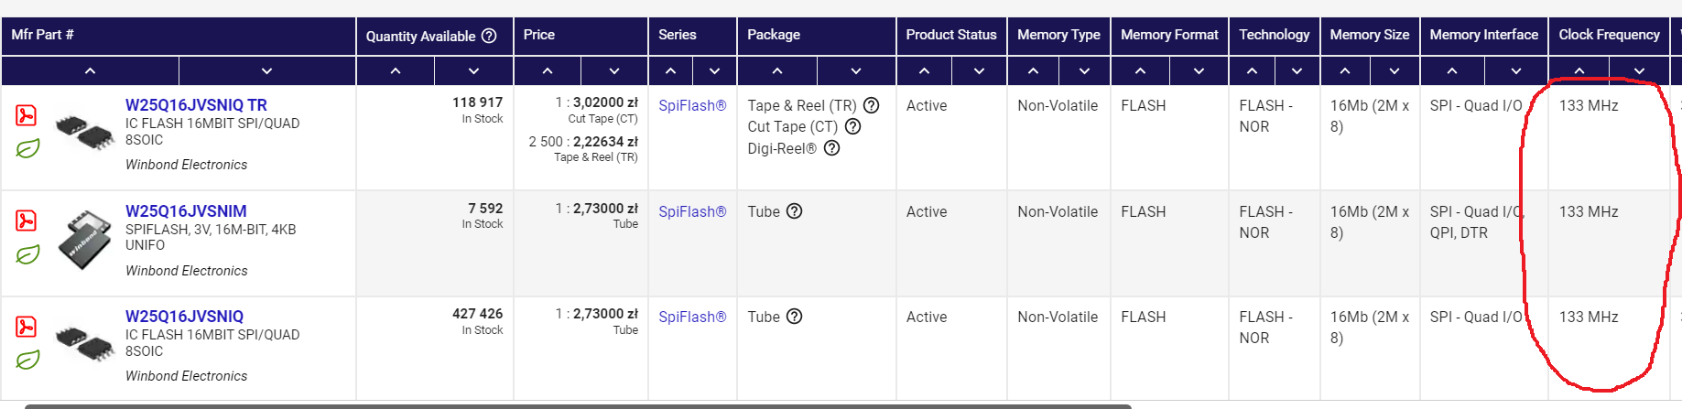
Task: Click help icon next to Digi-Reel®
Action: coord(831,148)
